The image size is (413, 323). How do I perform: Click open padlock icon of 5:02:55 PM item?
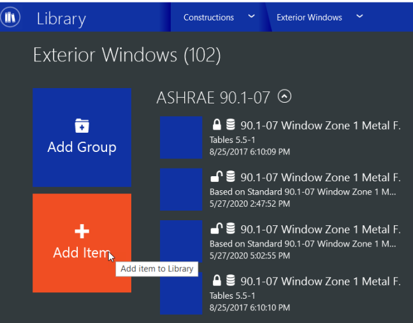click(x=217, y=229)
